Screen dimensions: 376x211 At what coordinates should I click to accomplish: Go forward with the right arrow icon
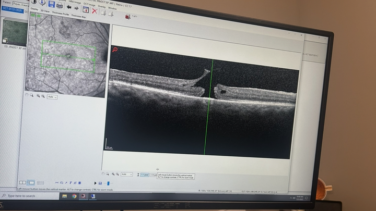coord(77,7)
